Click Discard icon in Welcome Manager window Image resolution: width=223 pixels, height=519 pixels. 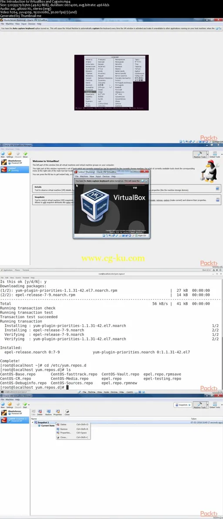18,155
